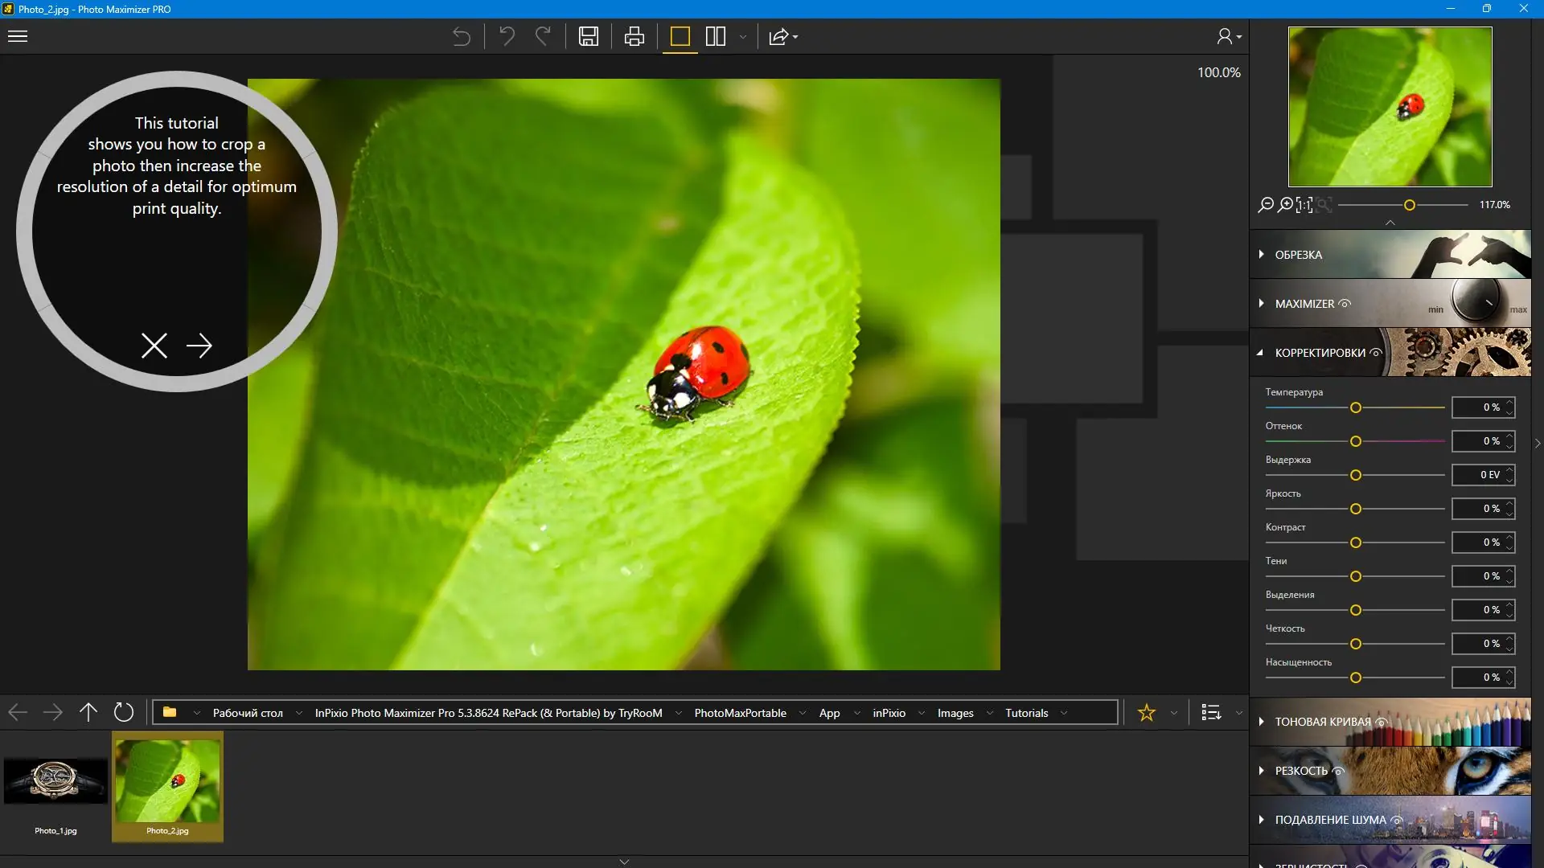Toggle the MAXIMIZER eye visibility icon

tap(1345, 304)
